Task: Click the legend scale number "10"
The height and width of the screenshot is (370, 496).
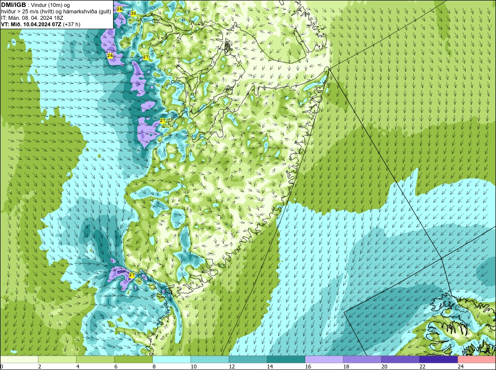Action: (x=193, y=367)
